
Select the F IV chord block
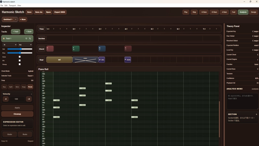pos(76,49)
